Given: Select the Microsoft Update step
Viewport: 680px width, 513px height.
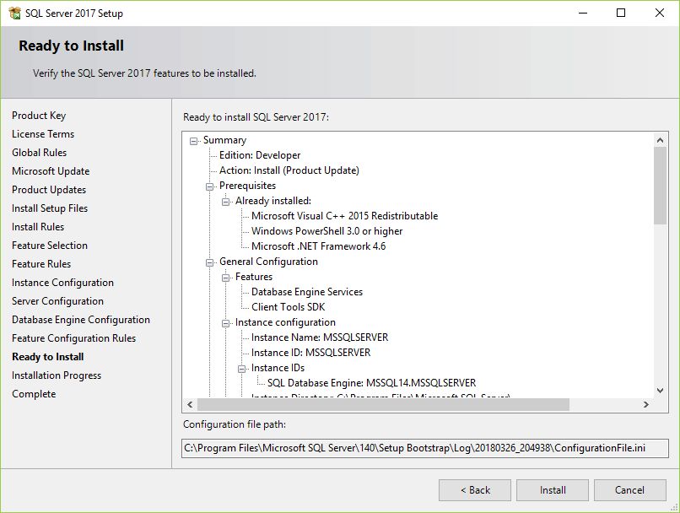Looking at the screenshot, I should pos(51,171).
